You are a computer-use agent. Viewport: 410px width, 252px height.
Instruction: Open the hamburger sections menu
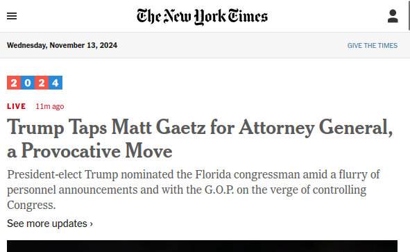(12, 16)
